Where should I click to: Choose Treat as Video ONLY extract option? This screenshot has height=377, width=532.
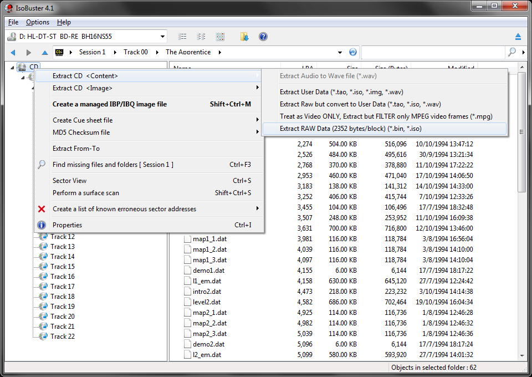point(385,116)
